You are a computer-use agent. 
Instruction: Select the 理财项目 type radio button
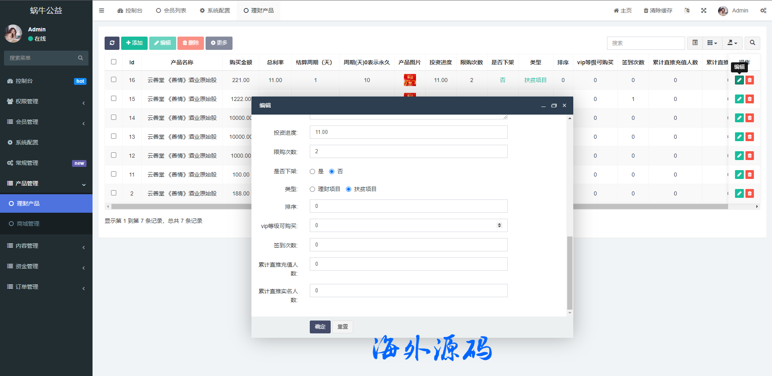pyautogui.click(x=312, y=189)
